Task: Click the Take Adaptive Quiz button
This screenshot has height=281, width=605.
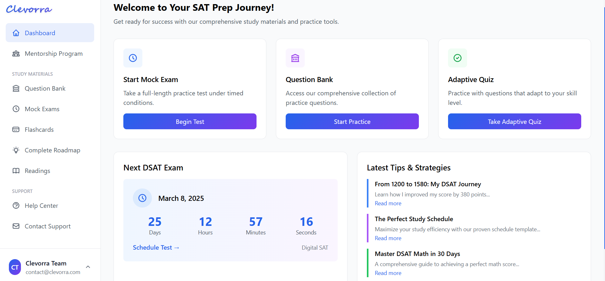Action: [514, 122]
